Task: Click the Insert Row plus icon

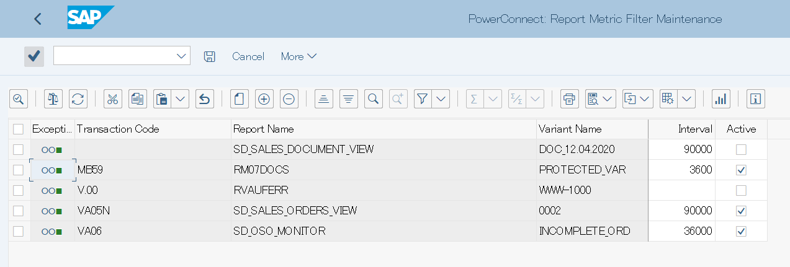Action: tap(264, 98)
